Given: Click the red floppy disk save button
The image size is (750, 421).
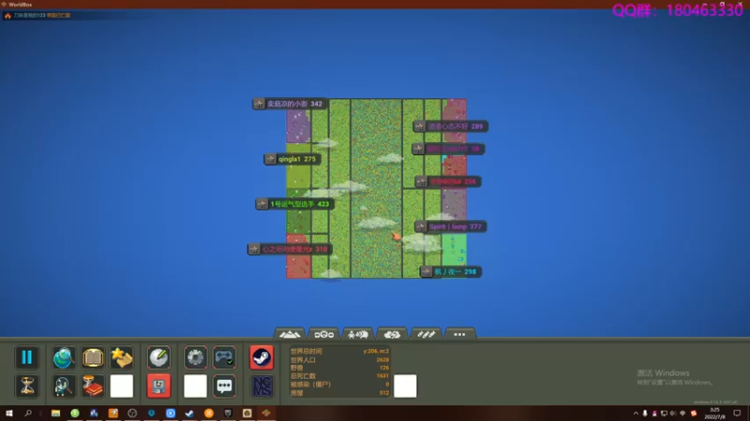Looking at the screenshot, I should 158,385.
